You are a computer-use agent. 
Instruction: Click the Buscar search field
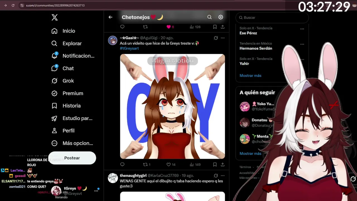(x=272, y=18)
